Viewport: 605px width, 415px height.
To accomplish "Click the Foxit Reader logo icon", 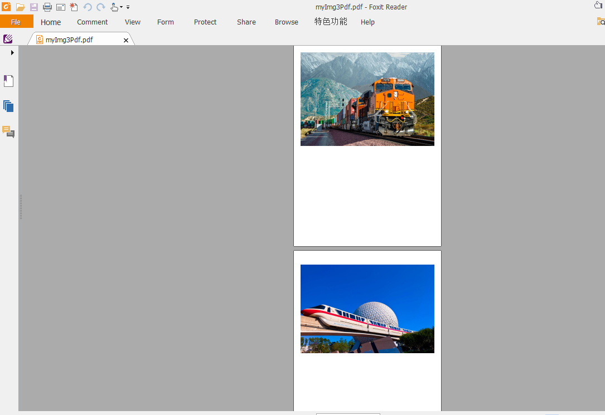I will coord(6,7).
